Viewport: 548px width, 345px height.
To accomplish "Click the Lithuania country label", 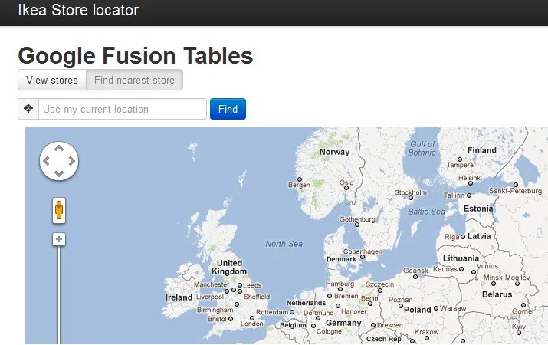I will [461, 258].
